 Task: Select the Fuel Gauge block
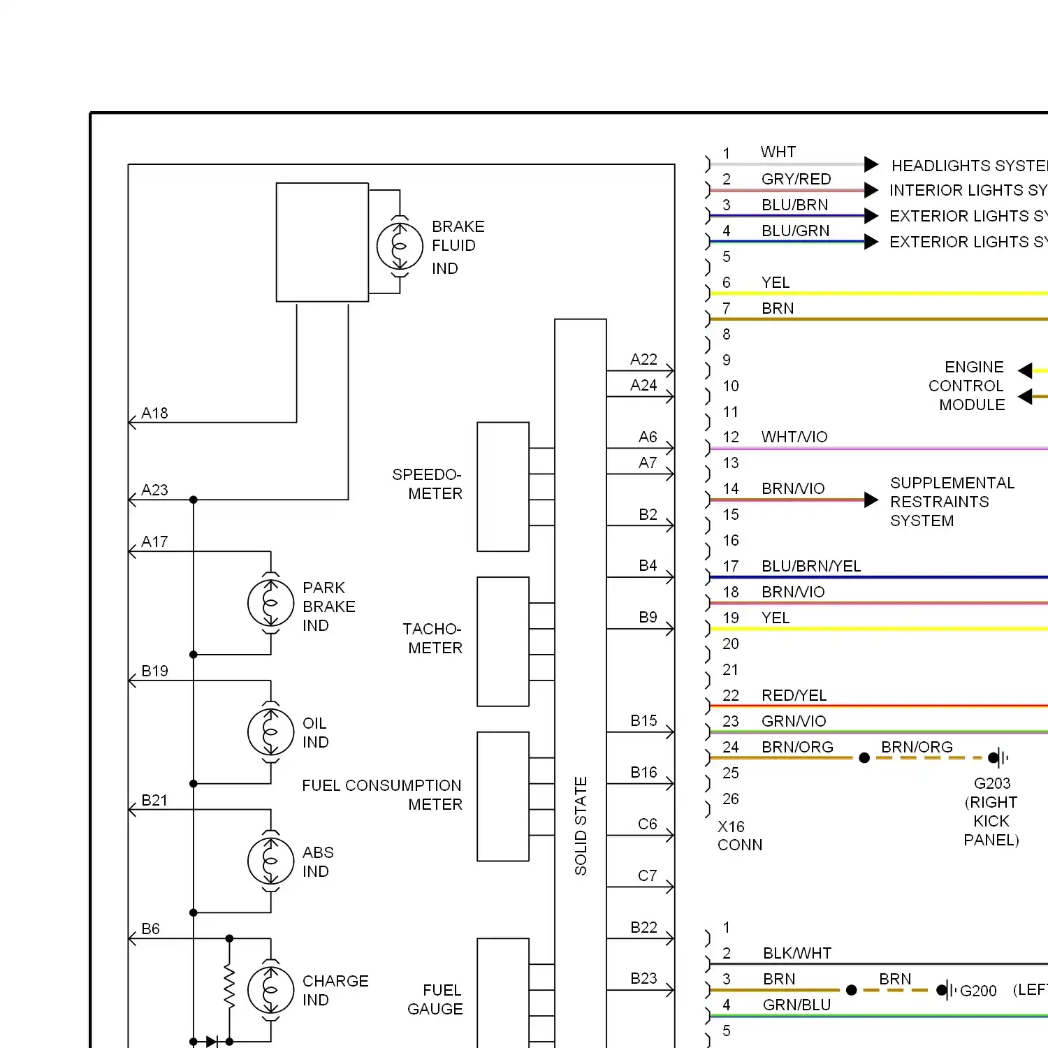(x=503, y=993)
